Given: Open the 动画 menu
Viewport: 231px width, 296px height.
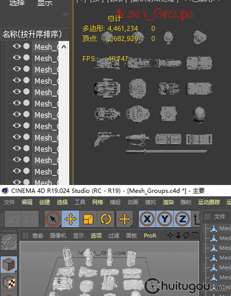Looking at the screenshot, I should 133,202.
